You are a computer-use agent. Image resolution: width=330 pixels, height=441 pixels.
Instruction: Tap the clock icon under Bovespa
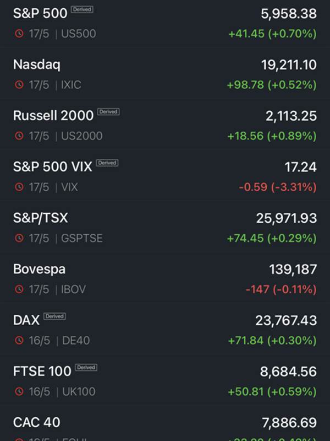click(x=19, y=289)
